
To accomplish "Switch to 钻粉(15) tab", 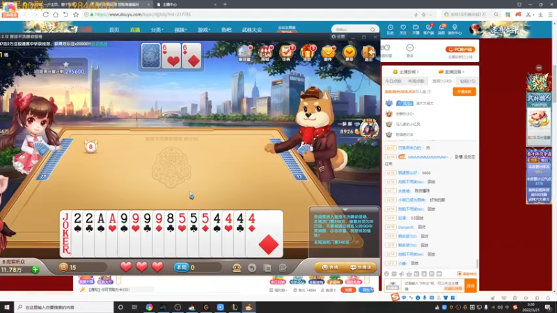I will click(x=468, y=81).
